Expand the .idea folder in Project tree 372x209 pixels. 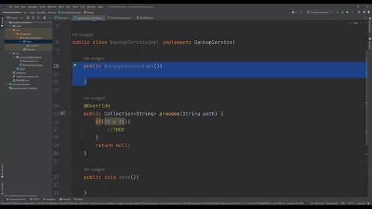[x=10, y=26]
